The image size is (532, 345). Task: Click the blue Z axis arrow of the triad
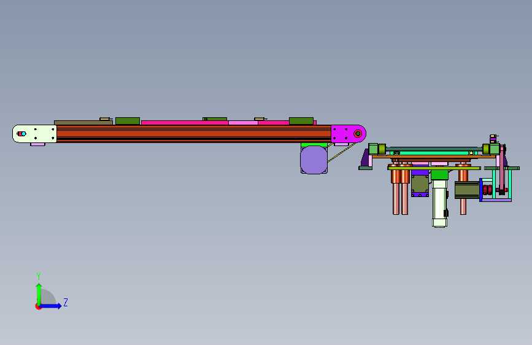coord(51,306)
